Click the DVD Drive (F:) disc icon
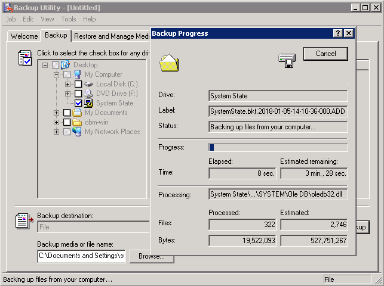Viewport: 384px width, 286px height. pyautogui.click(x=88, y=94)
